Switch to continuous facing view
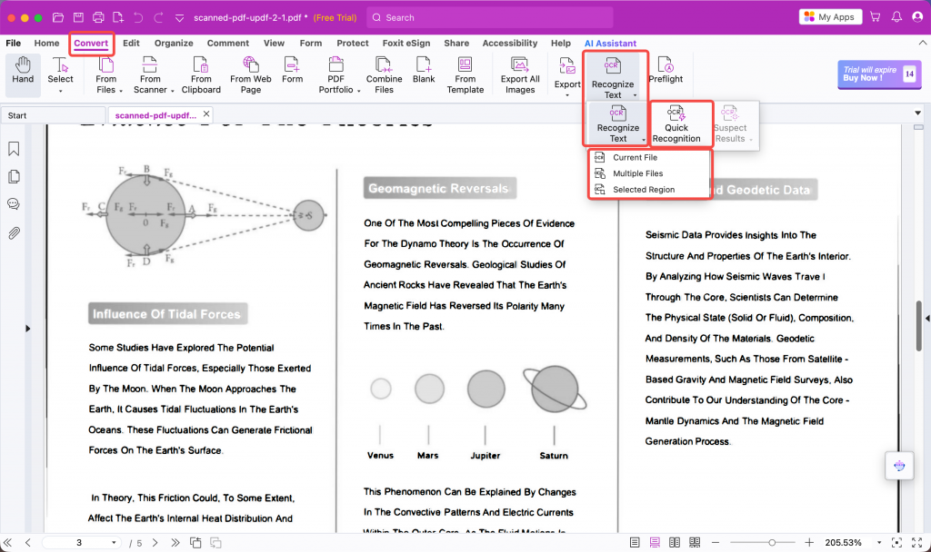This screenshot has width=931, height=552. click(695, 543)
